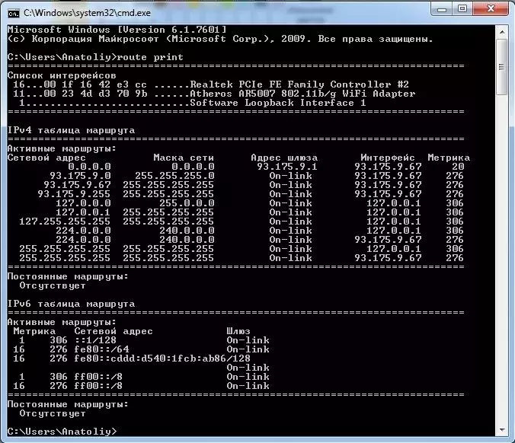This screenshot has height=443, width=515.
Task: Click netmask 255.255.255.0
Action: tap(174, 176)
